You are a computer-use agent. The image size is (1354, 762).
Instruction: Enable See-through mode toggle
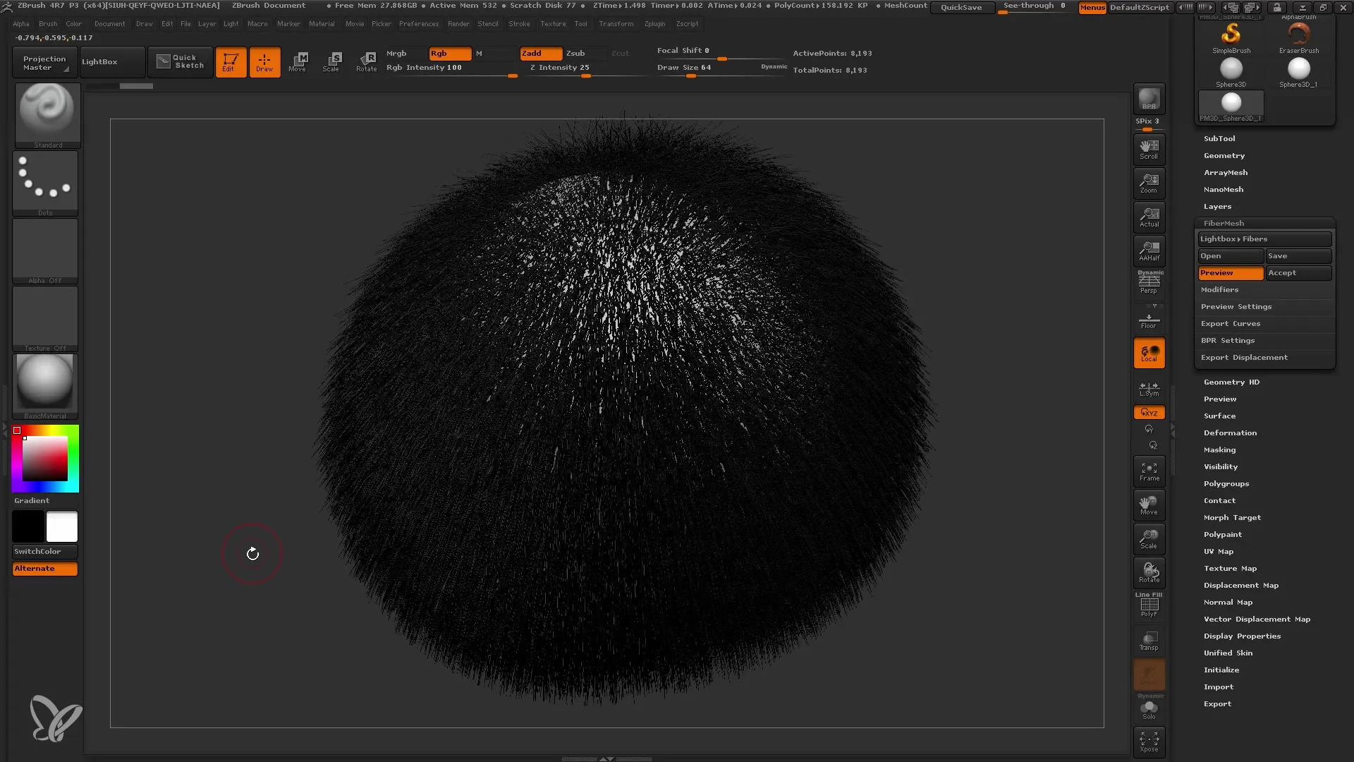[x=1034, y=8]
